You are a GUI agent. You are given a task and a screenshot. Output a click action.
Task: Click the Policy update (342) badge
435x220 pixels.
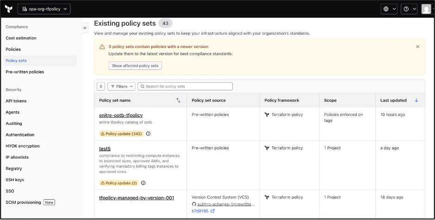coord(121,134)
